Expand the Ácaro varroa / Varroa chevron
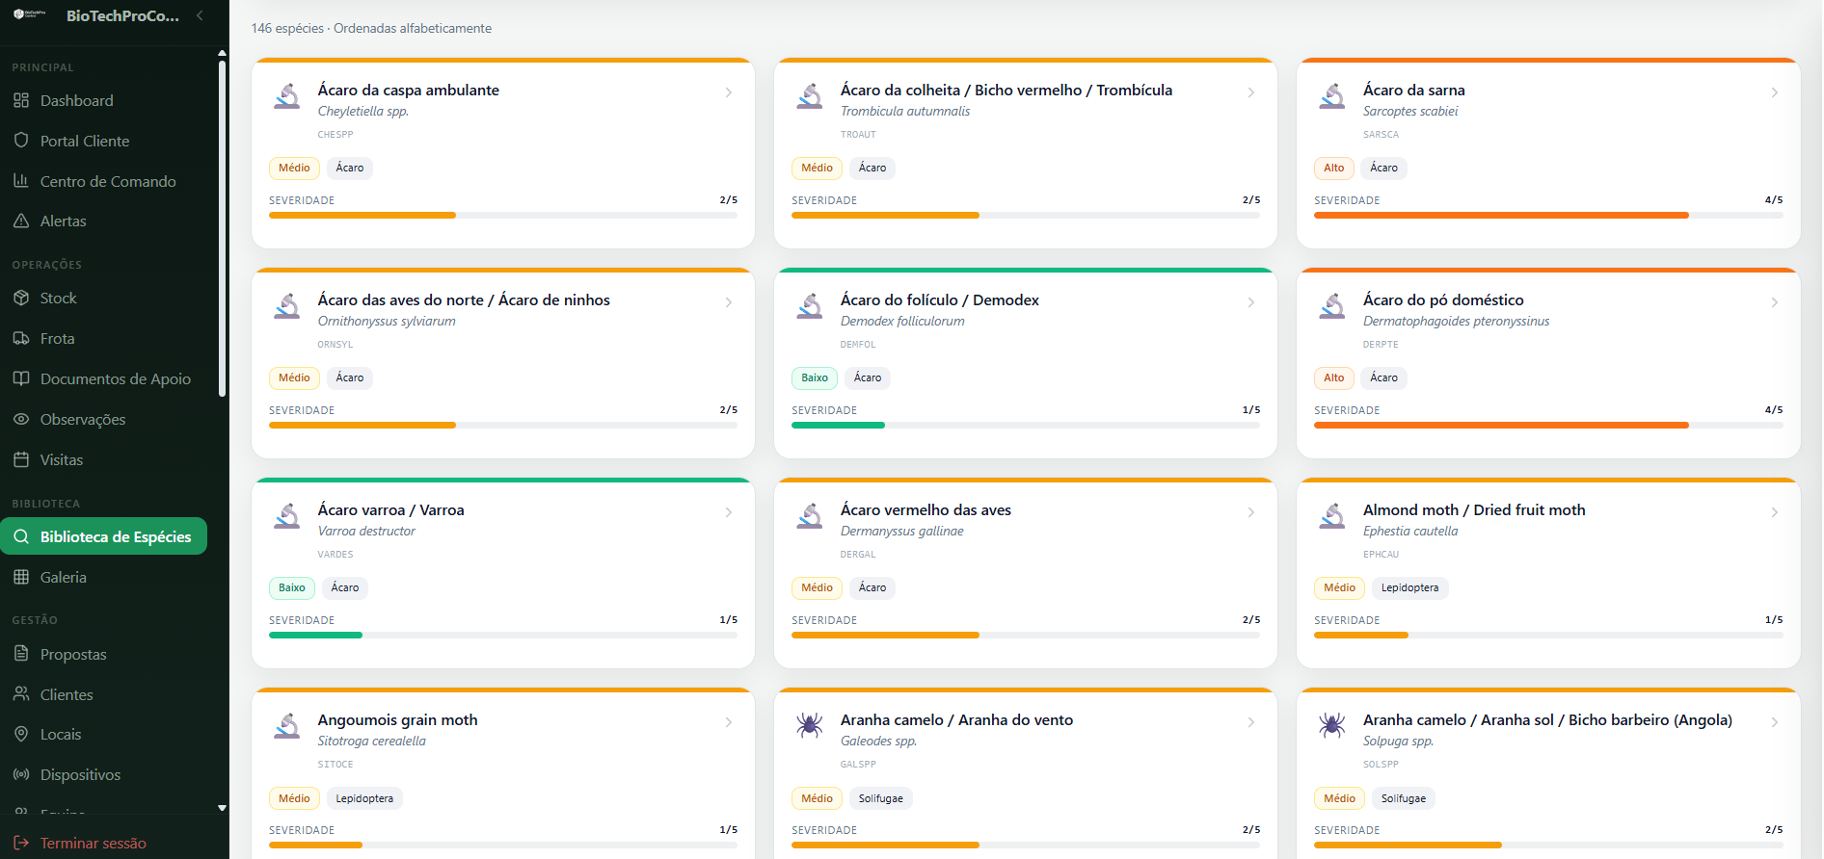 tap(729, 512)
